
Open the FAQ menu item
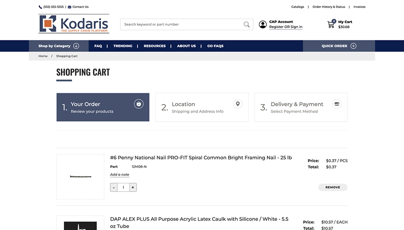pos(98,46)
